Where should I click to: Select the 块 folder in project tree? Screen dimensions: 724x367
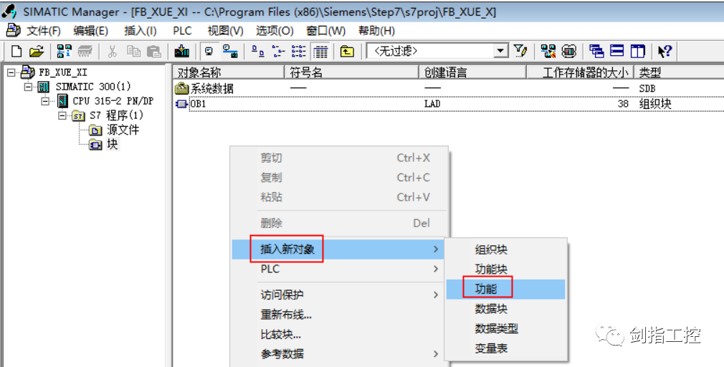[x=112, y=144]
